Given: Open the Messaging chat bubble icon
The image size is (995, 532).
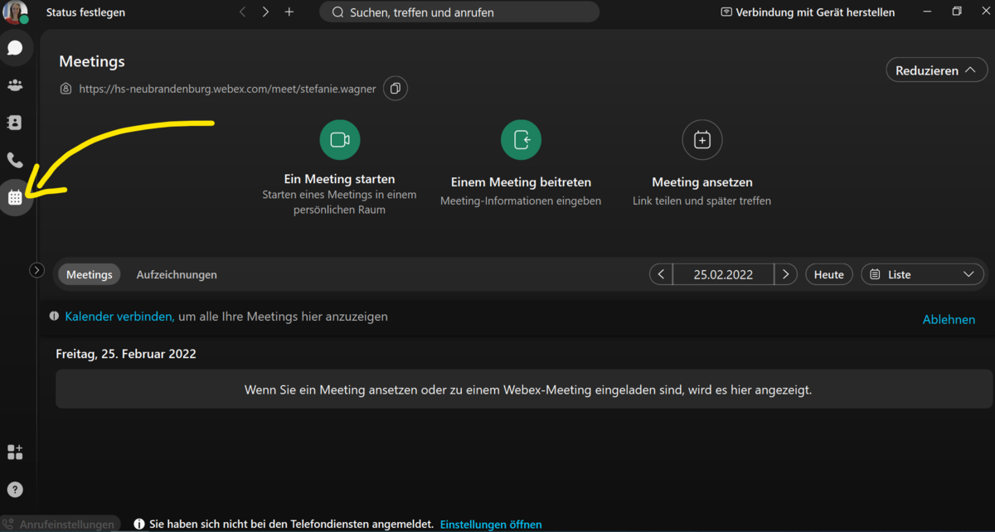Looking at the screenshot, I should click(x=15, y=47).
